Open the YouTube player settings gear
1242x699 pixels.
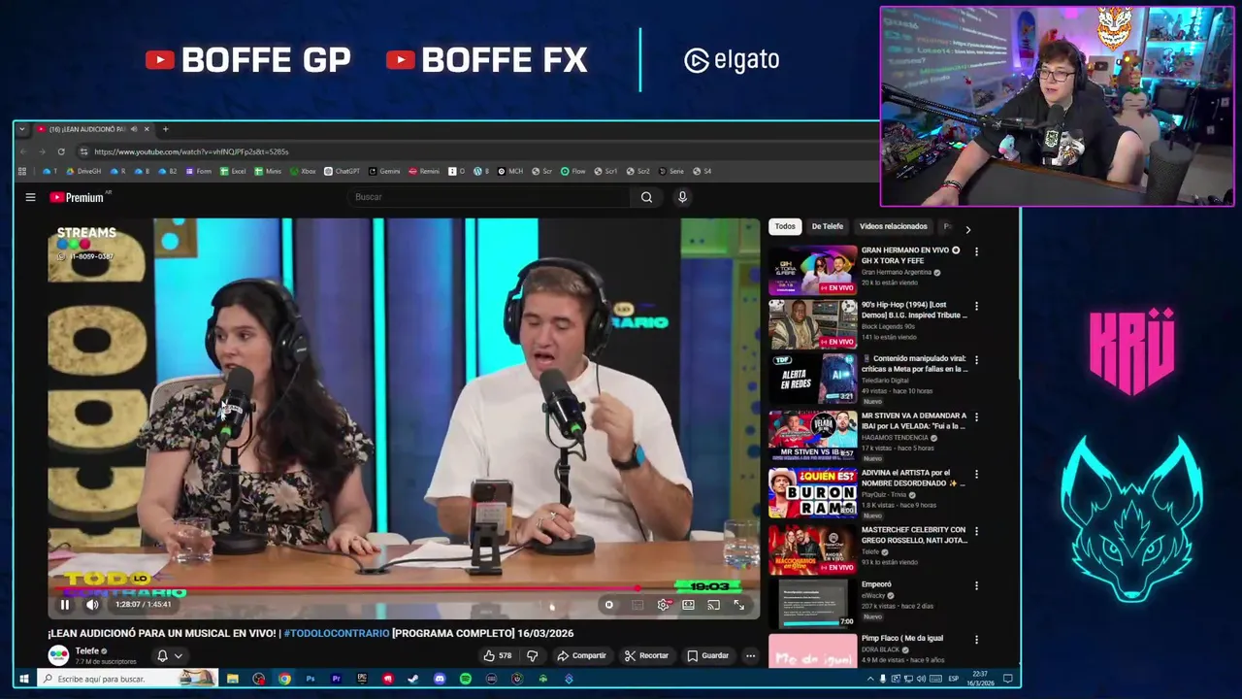tap(663, 605)
